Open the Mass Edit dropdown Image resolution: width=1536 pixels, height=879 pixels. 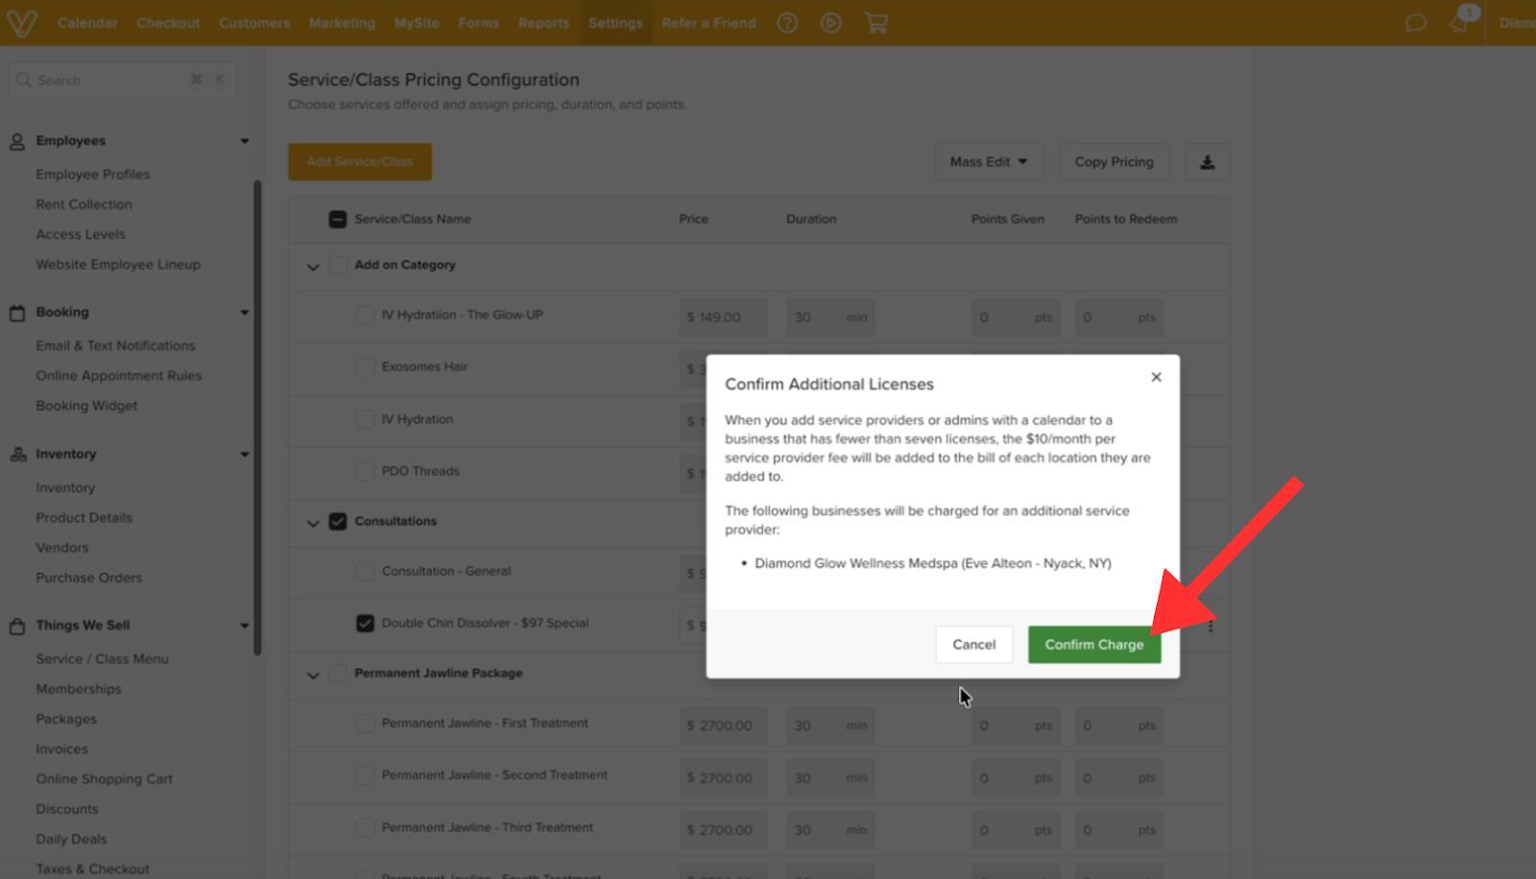[989, 162]
